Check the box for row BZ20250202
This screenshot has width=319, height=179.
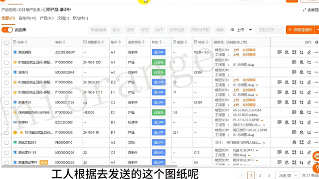point(6,123)
